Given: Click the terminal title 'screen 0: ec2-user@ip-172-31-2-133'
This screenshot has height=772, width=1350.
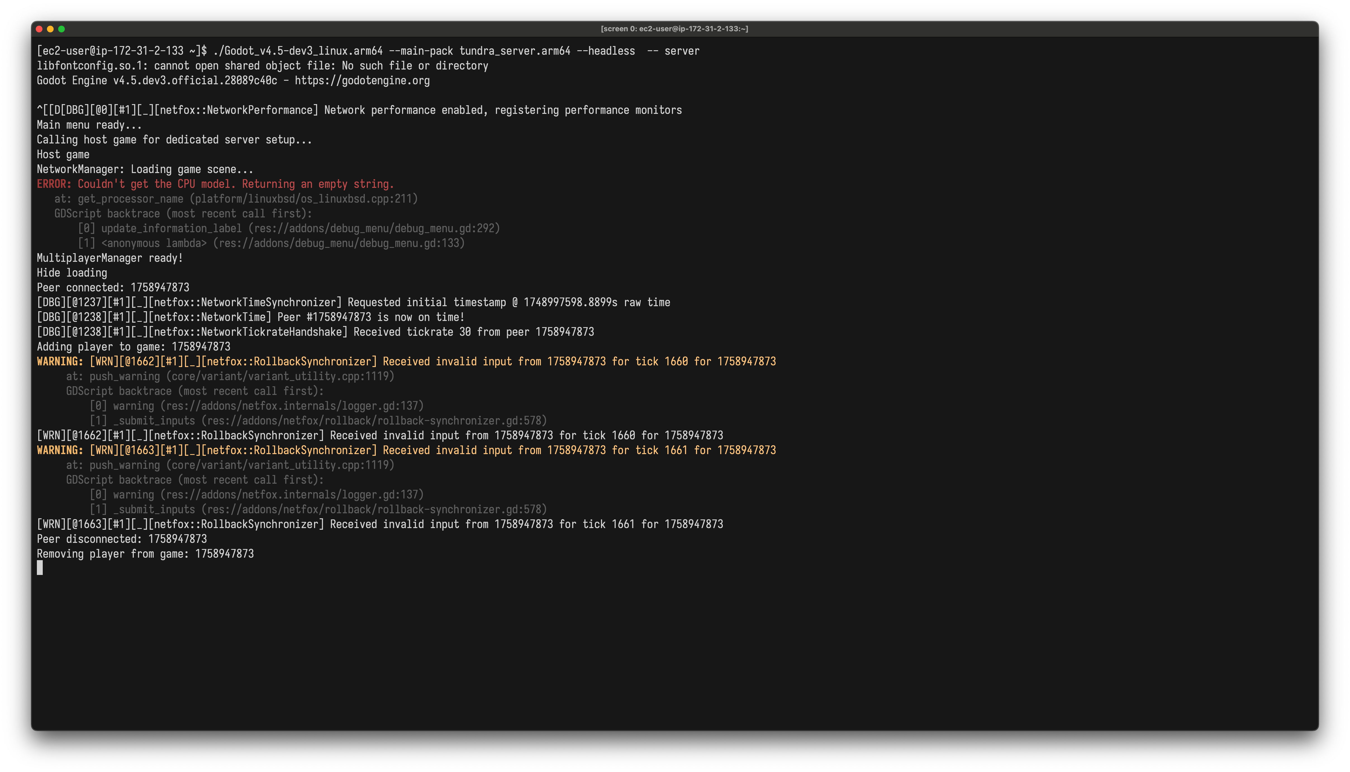Looking at the screenshot, I should (674, 29).
